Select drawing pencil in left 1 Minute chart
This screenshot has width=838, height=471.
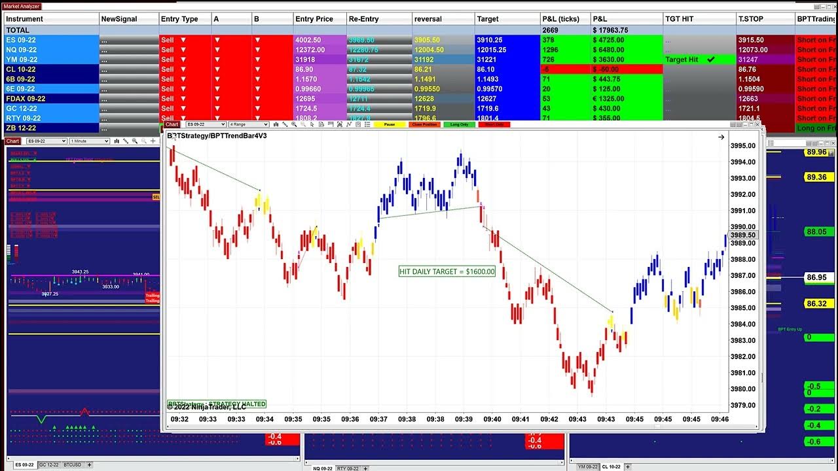click(x=126, y=141)
